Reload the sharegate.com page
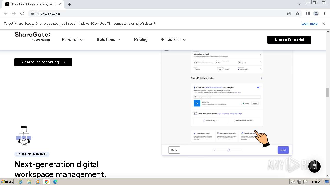Image resolution: width=330 pixels, height=185 pixels. tap(22, 13)
